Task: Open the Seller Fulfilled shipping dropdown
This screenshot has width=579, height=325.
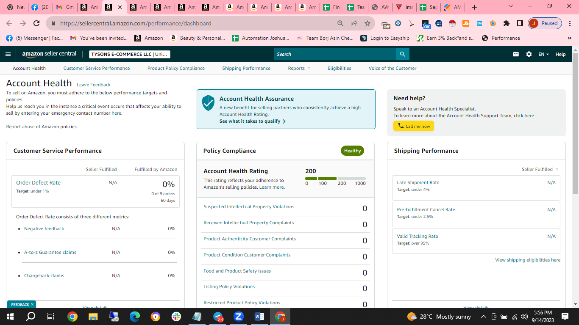Action: [540, 169]
